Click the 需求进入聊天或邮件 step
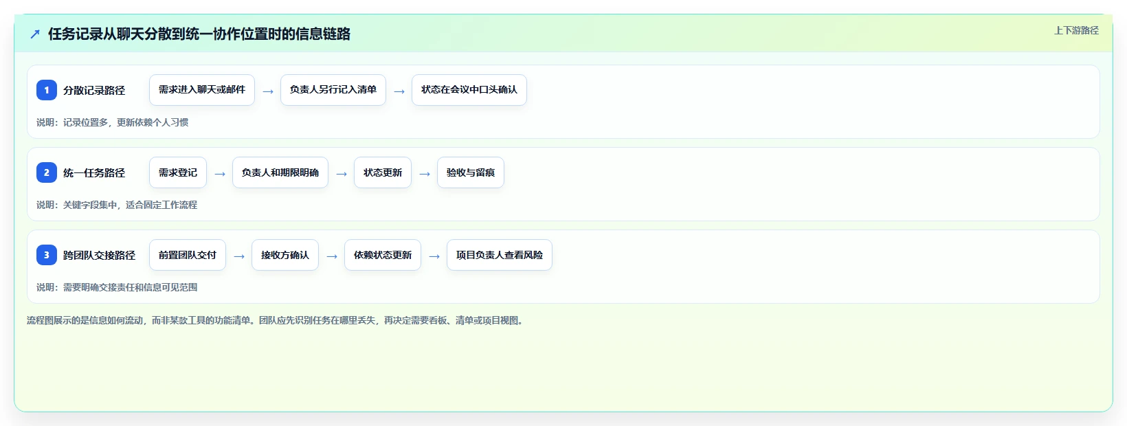Viewport: 1127px width, 426px height. click(x=202, y=90)
